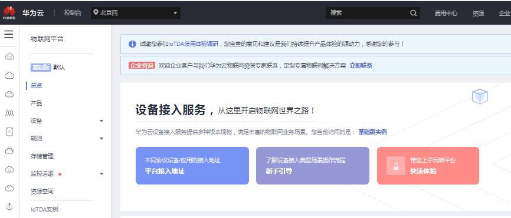Open the 北京四 region dropdown
The height and width of the screenshot is (218, 511).
click(x=136, y=13)
